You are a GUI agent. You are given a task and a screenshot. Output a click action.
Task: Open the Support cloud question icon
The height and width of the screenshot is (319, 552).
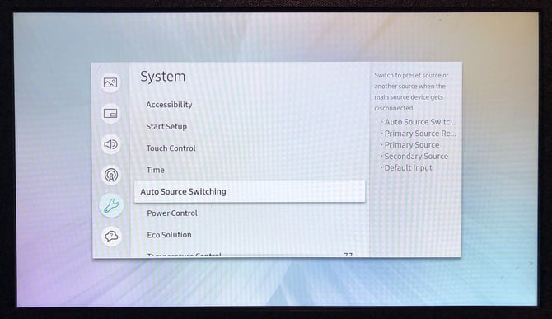click(111, 236)
